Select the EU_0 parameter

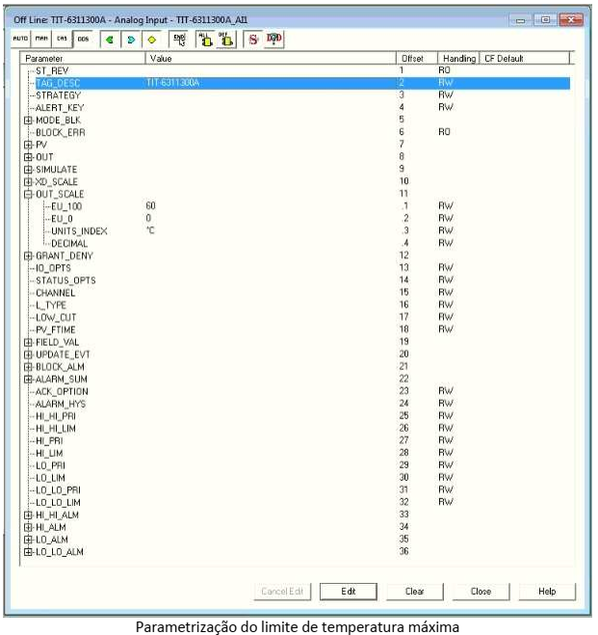pyautogui.click(x=62, y=219)
